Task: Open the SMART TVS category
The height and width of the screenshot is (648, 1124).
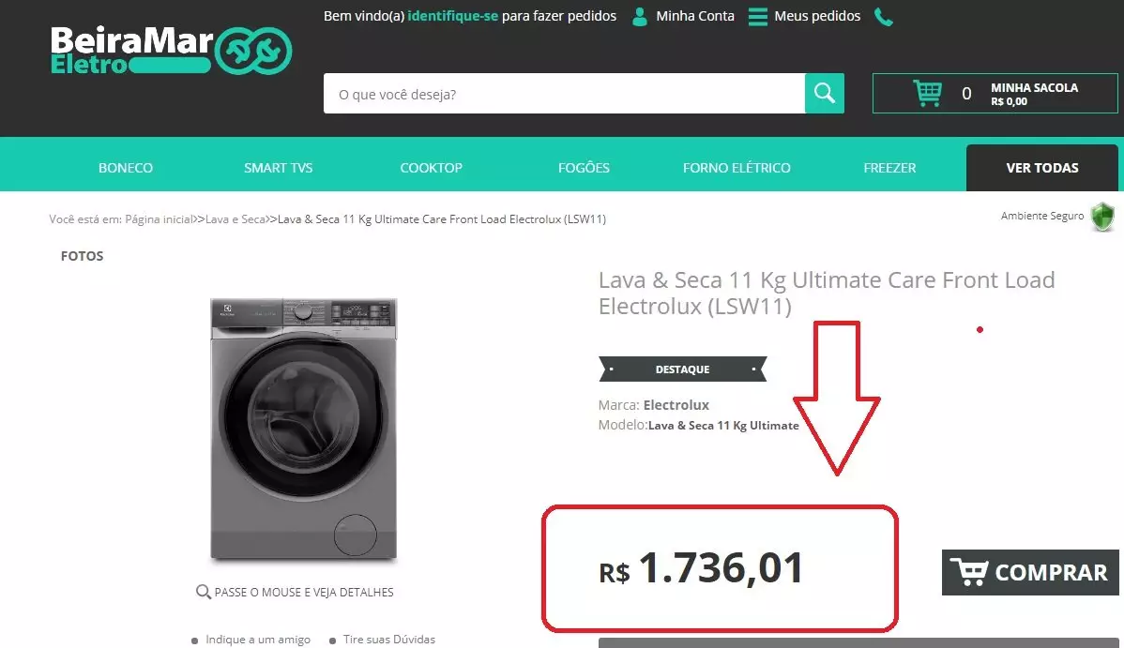Action: click(x=278, y=168)
